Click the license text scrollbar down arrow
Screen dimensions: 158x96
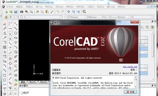click(135, 87)
